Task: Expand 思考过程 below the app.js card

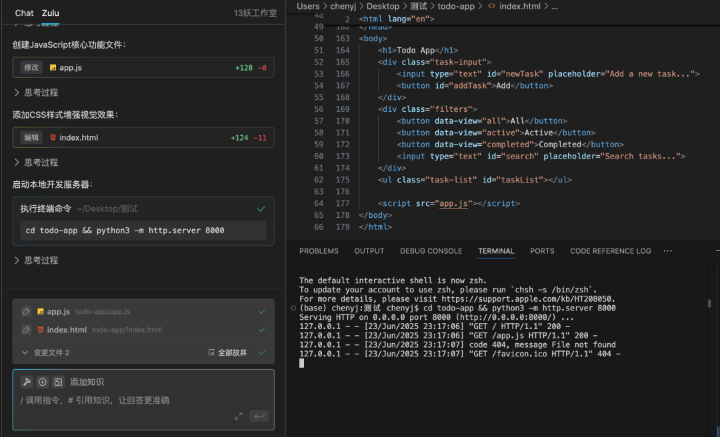Action: [36, 93]
